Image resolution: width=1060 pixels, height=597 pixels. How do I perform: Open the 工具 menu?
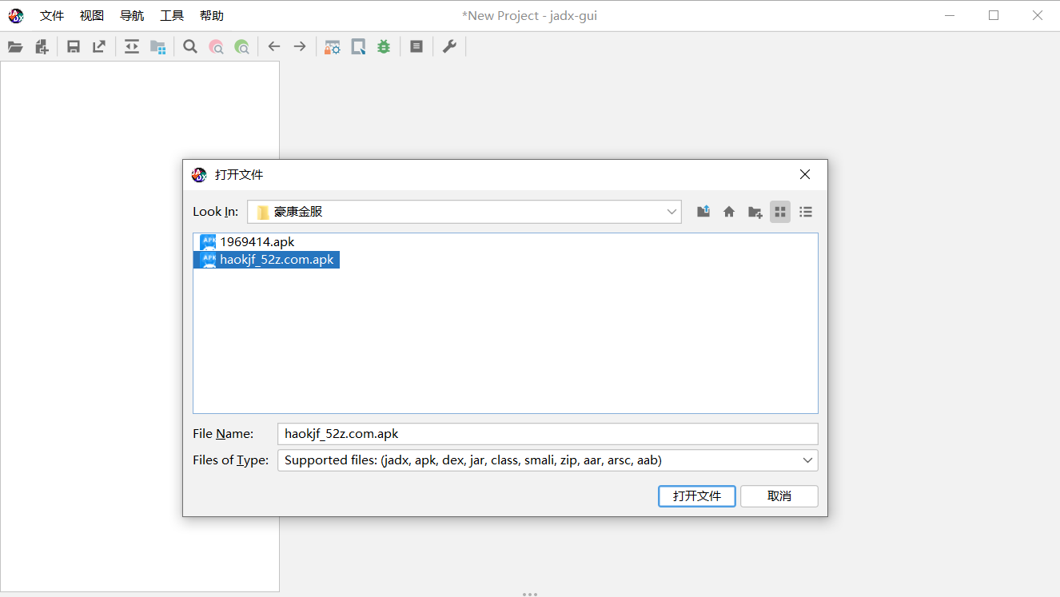[x=172, y=16]
